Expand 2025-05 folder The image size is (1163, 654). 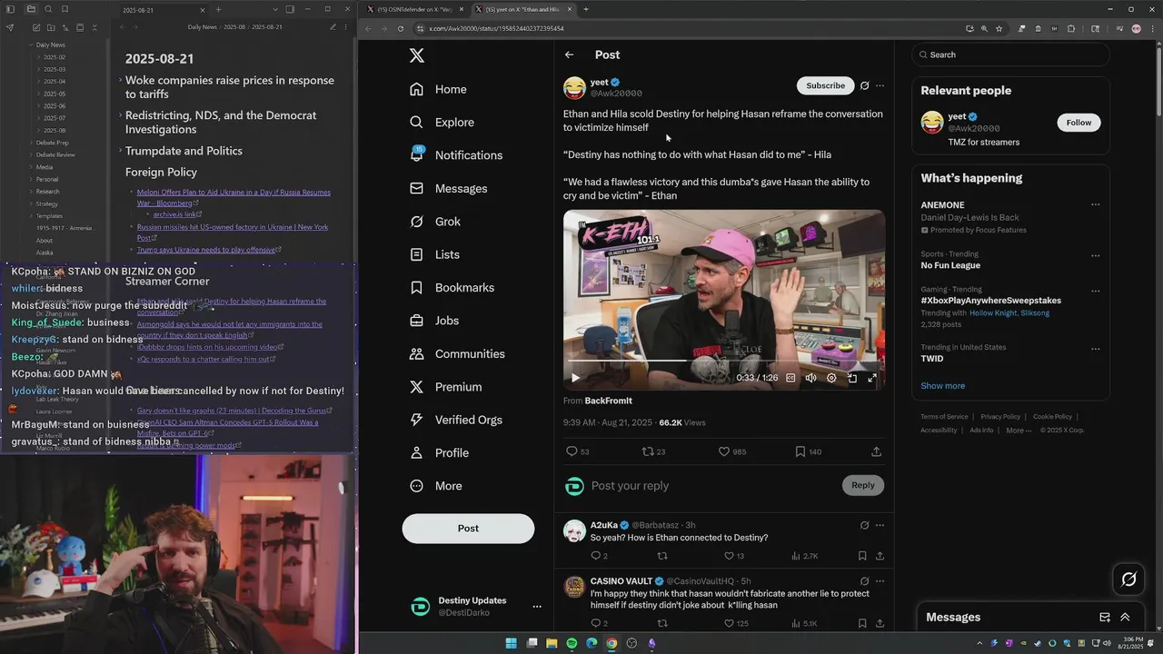click(x=38, y=94)
